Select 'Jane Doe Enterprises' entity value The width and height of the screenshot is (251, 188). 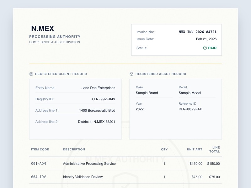tap(98, 88)
